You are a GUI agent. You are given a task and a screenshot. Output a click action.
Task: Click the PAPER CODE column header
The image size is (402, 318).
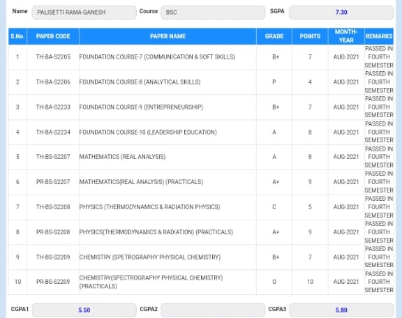point(53,36)
